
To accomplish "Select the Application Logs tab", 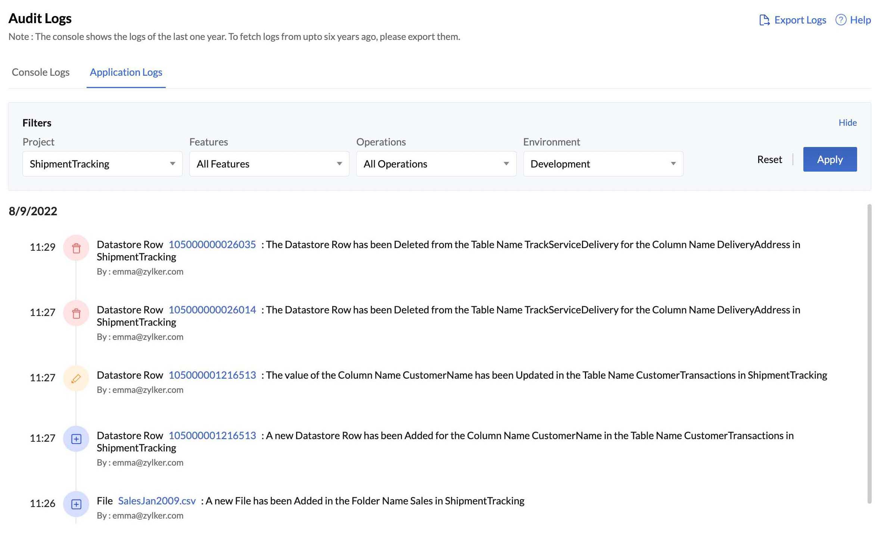I will point(126,72).
